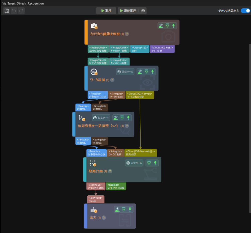Select the Cloud(XYZ) 点群 output port

pos(140,49)
